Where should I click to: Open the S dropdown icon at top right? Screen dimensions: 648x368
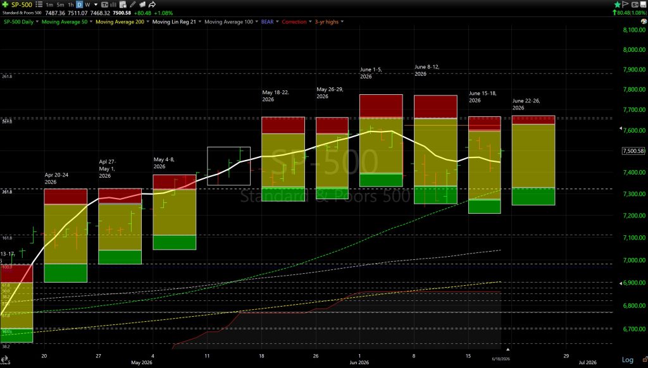pos(635,4)
